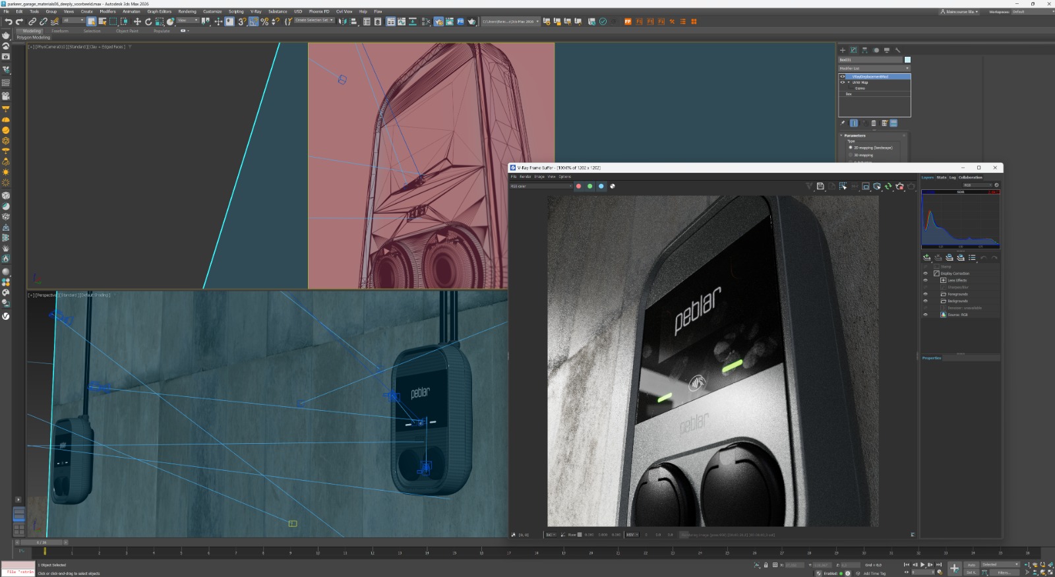This screenshot has width=1055, height=577.
Task: Hide the Foregrounds layer
Action: click(x=925, y=294)
